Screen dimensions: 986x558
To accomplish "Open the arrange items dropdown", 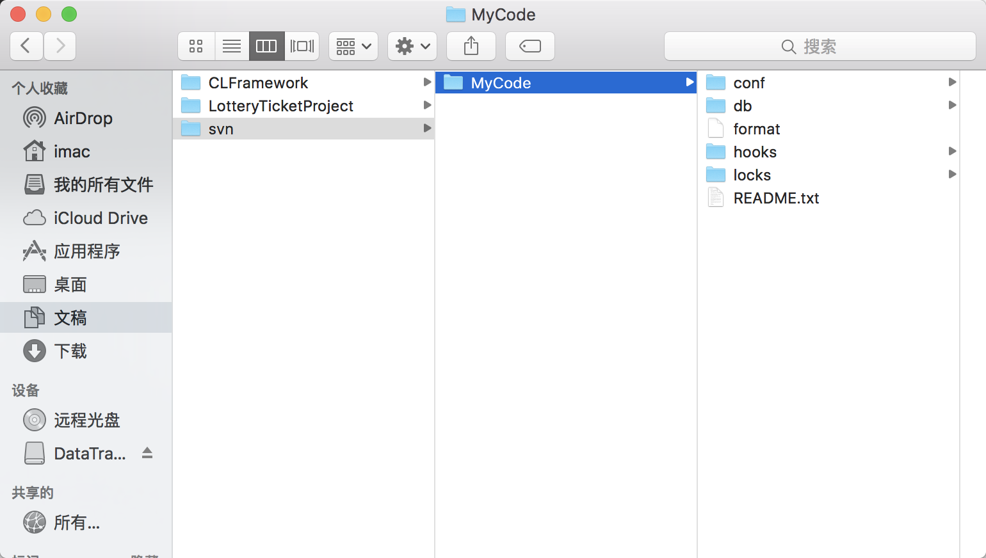I will coord(353,46).
